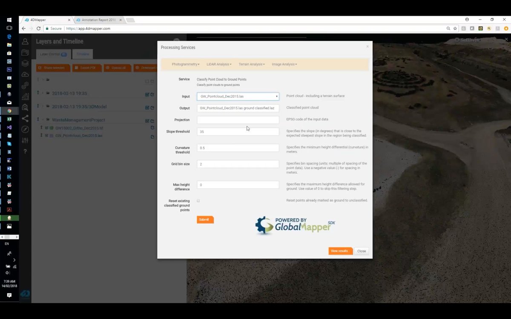Image resolution: width=511 pixels, height=319 pixels.
Task: Open Photoshop from the taskbar
Action: [x=9, y=69]
